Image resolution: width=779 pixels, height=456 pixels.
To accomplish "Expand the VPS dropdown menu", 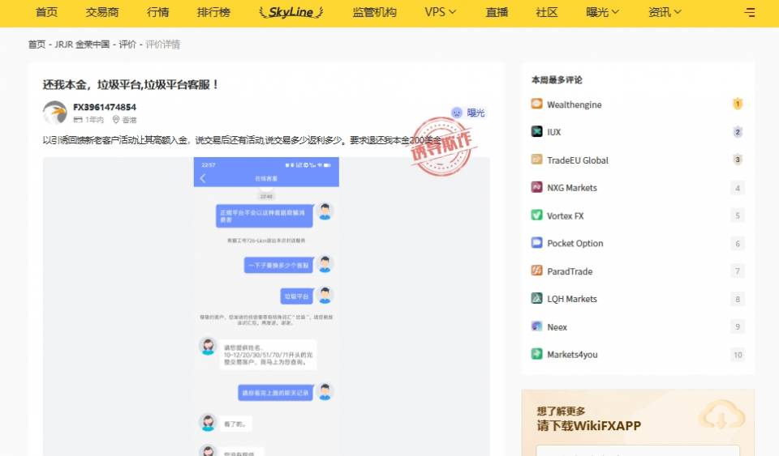I will pos(440,12).
